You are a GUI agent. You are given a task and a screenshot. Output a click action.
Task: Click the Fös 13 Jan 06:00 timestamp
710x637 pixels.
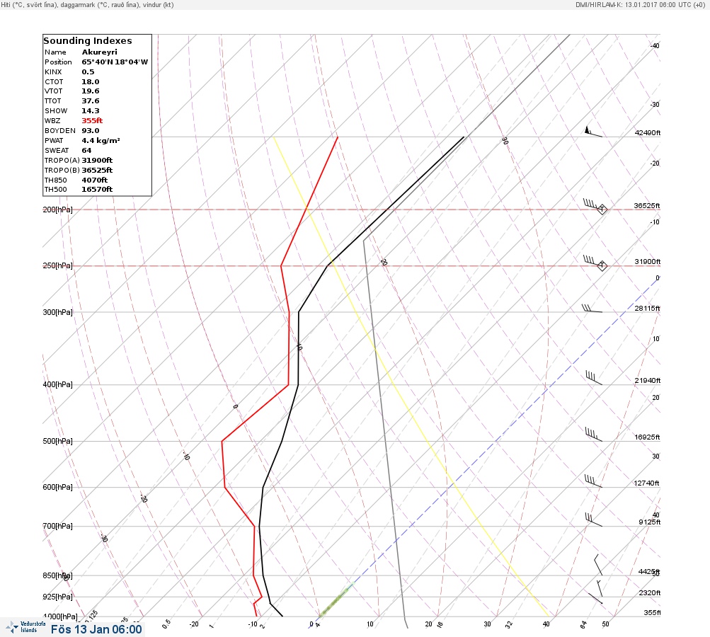pos(96,629)
